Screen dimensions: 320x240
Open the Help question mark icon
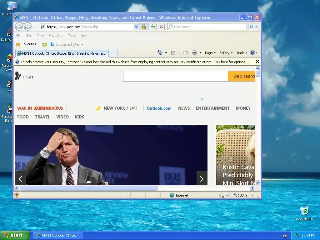click(x=252, y=53)
